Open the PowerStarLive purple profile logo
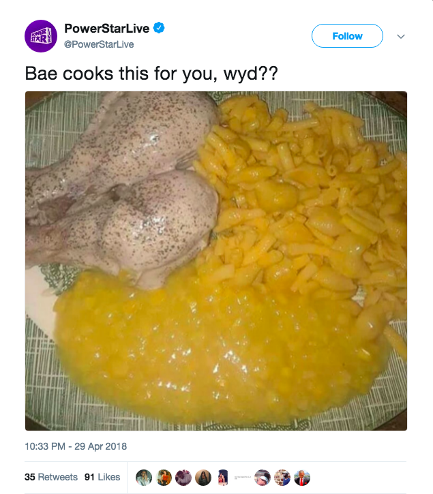Image resolution: width=433 pixels, height=494 pixels. click(x=40, y=36)
